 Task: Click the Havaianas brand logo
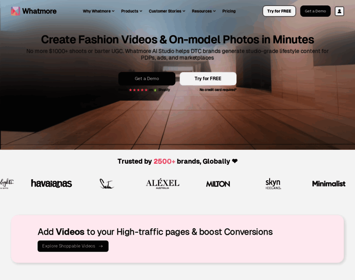[x=51, y=183]
